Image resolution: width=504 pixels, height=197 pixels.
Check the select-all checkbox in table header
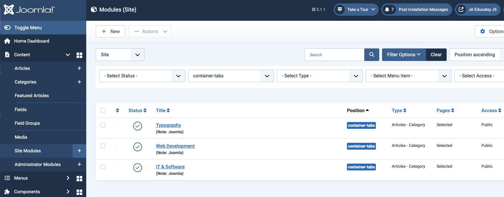[103, 110]
